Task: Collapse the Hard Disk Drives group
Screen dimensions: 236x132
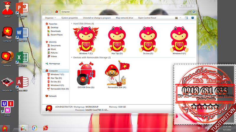Action: point(71,23)
